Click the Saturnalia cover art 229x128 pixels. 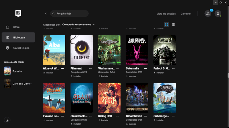[137, 50]
